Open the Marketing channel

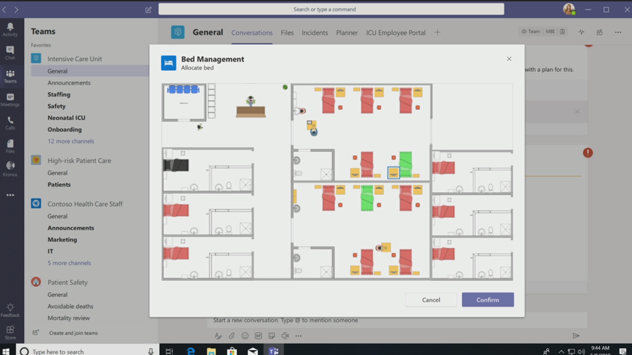(62, 240)
